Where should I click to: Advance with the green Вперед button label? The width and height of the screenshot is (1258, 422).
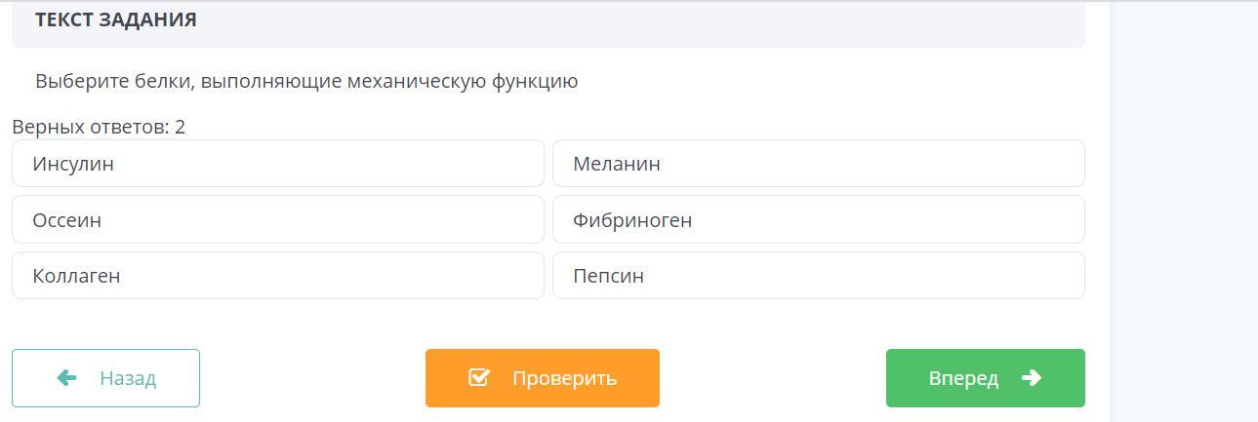click(x=963, y=378)
